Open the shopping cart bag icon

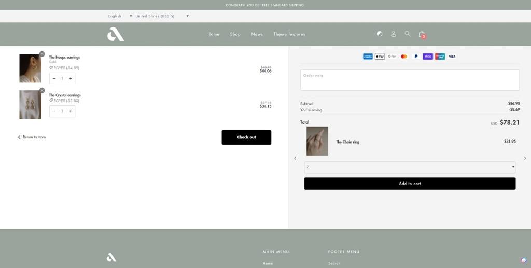(x=422, y=34)
